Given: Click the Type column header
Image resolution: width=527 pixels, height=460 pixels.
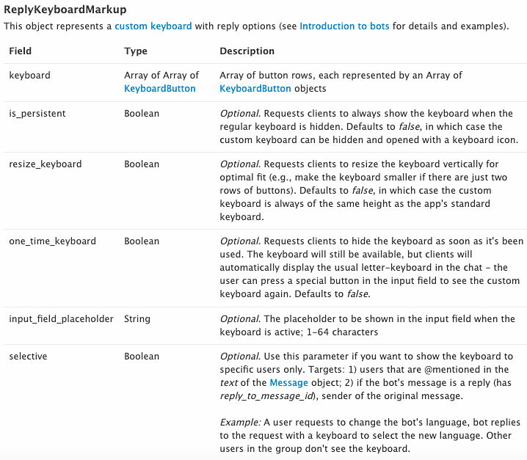Looking at the screenshot, I should click(x=136, y=51).
